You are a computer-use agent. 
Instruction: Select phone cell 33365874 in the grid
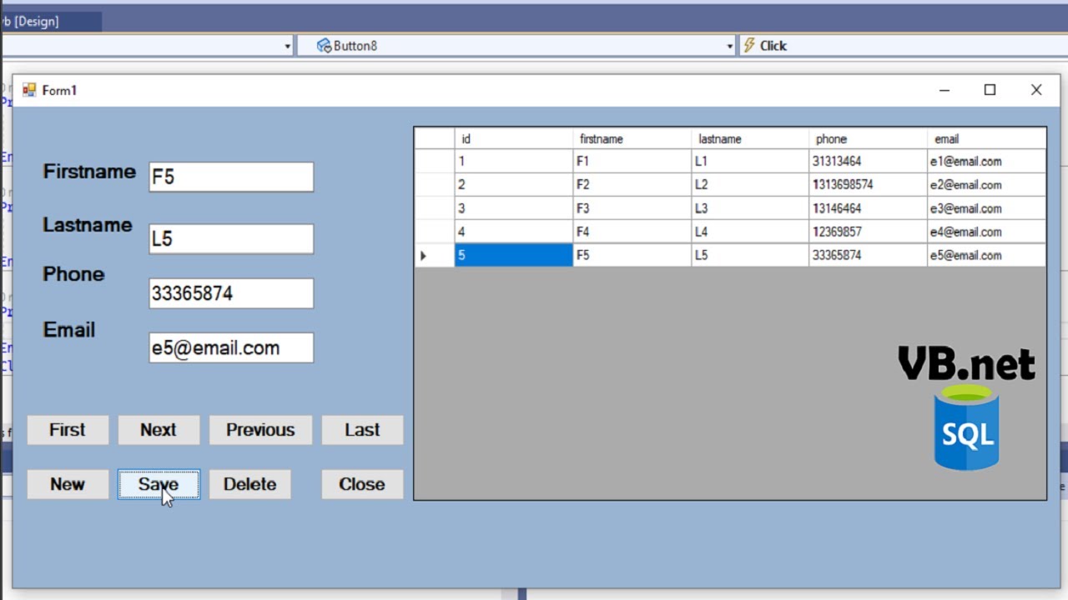(868, 256)
